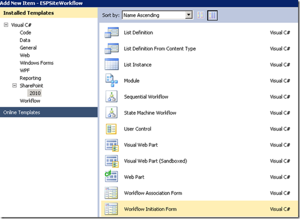Click the Sequential Workflow icon

tap(111, 97)
